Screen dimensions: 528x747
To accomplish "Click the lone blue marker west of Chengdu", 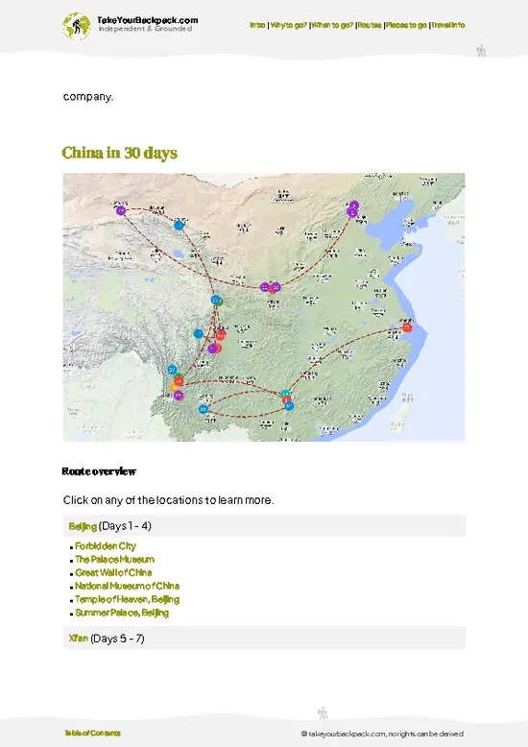I will pos(198,334).
